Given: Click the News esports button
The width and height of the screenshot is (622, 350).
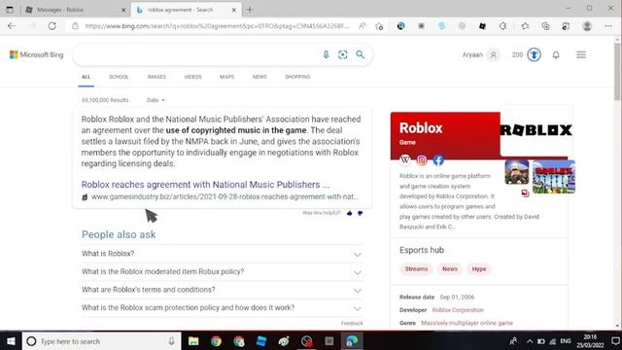Looking at the screenshot, I should 450,268.
